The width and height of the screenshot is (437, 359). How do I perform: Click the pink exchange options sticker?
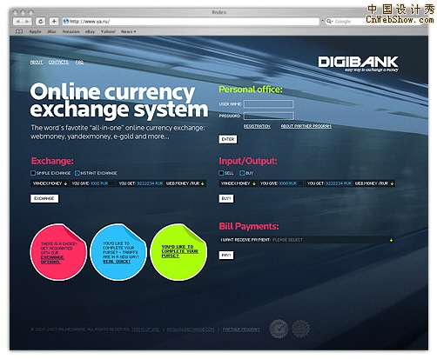coord(58,252)
